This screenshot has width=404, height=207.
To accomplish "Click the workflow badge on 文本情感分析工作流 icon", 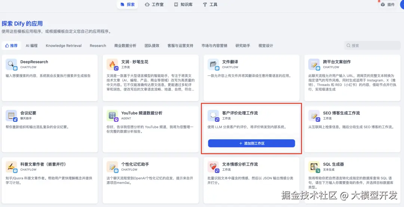I will click(x=217, y=171).
